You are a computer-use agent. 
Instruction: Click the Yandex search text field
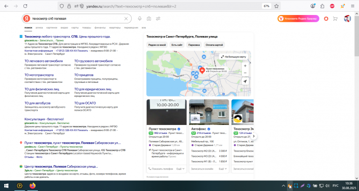coord(77,19)
